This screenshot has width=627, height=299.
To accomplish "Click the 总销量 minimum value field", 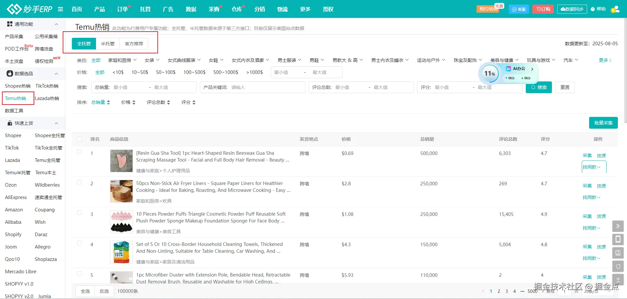I will tap(129, 87).
